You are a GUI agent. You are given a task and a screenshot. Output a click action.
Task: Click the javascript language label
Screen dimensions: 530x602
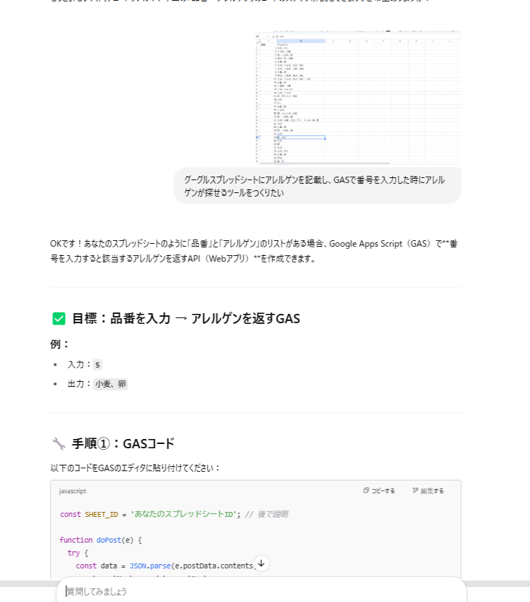click(72, 491)
